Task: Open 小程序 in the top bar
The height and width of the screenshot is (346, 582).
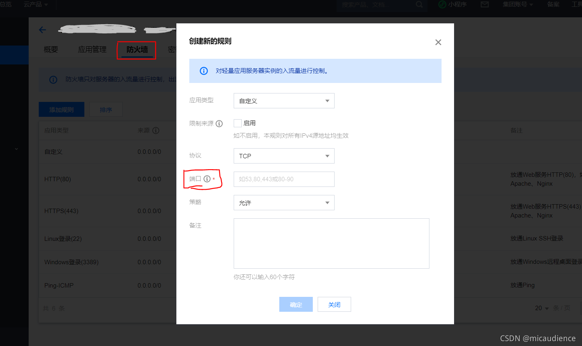Action: (452, 4)
